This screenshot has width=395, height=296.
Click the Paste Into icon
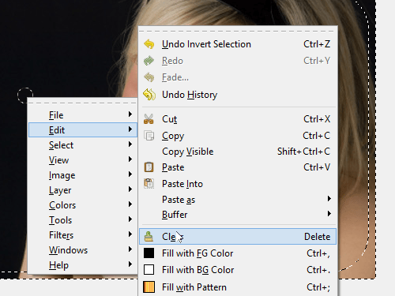[149, 184]
